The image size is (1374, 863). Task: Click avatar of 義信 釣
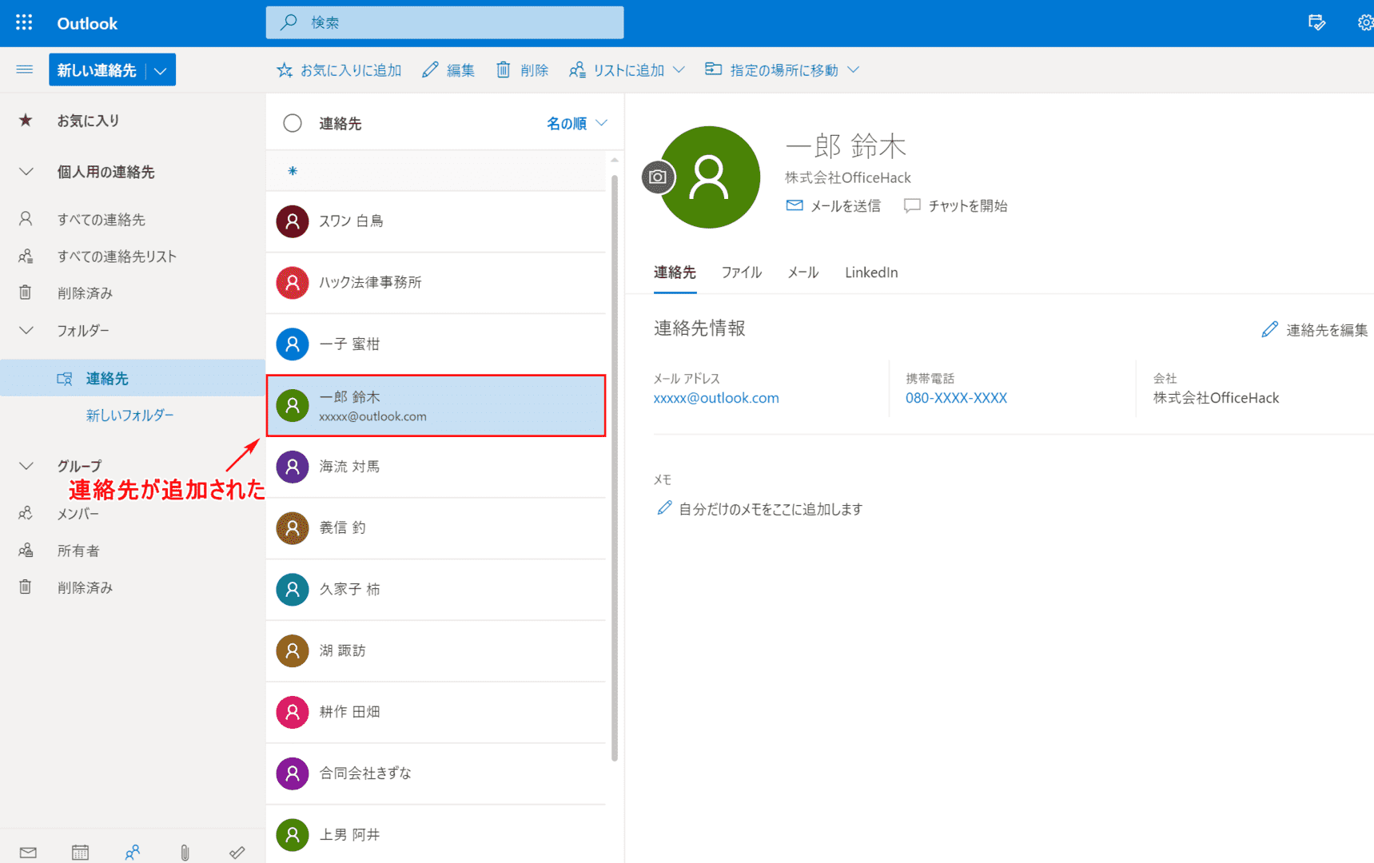(293, 528)
